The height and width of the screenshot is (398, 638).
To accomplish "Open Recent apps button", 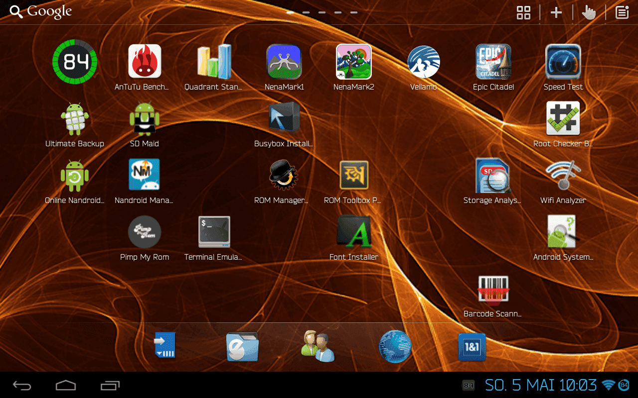I will point(110,385).
